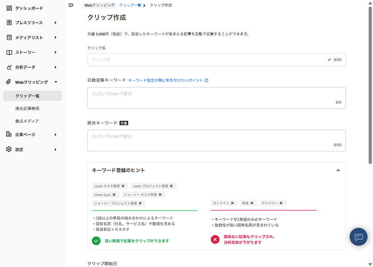Collapse the キーワード登録のヒント panel chevron
Screen dimensions: 373x267
click(338, 170)
